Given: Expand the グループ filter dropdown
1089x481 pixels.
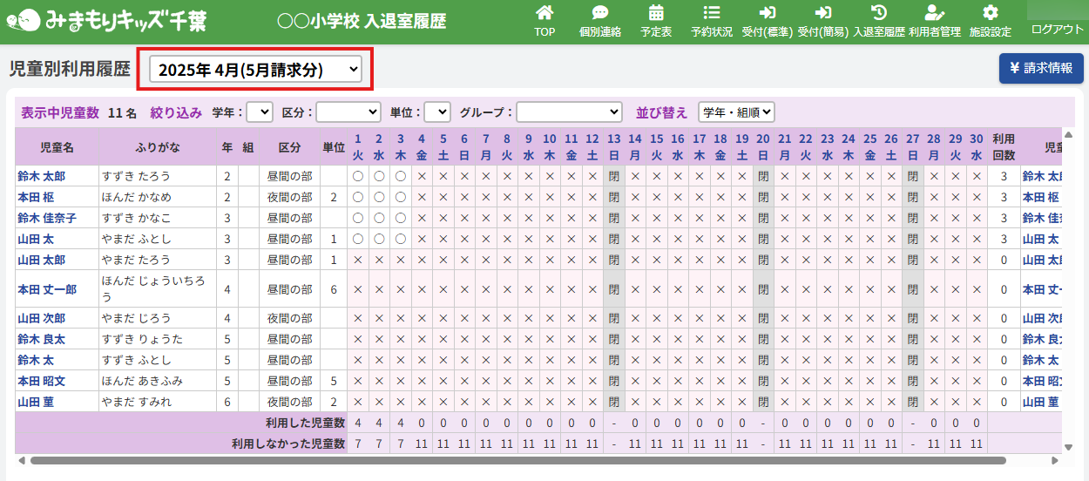Looking at the screenshot, I should click(x=569, y=112).
